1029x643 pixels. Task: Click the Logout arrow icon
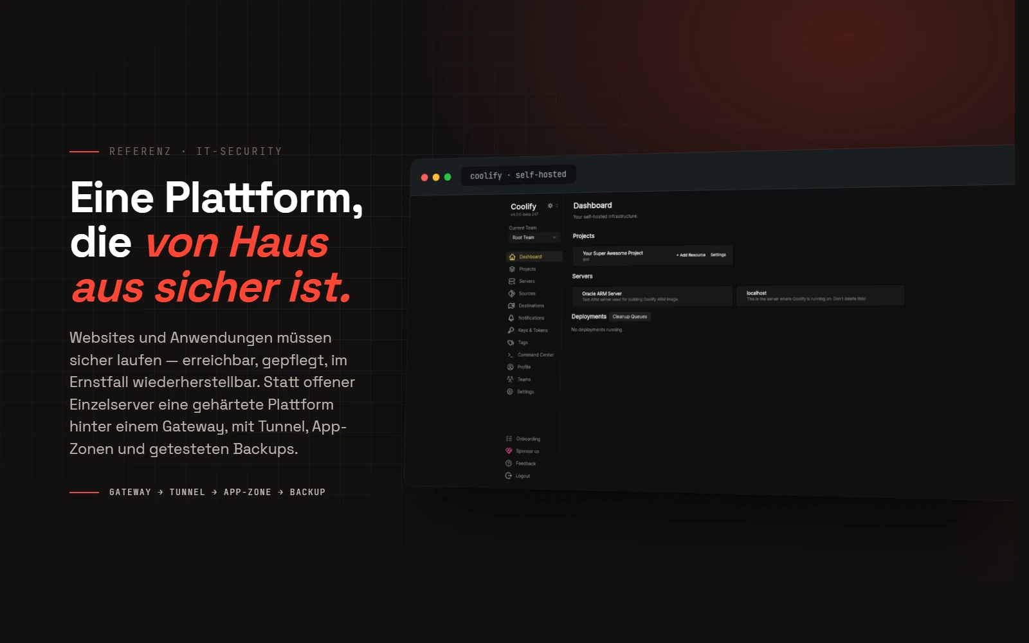pos(509,476)
